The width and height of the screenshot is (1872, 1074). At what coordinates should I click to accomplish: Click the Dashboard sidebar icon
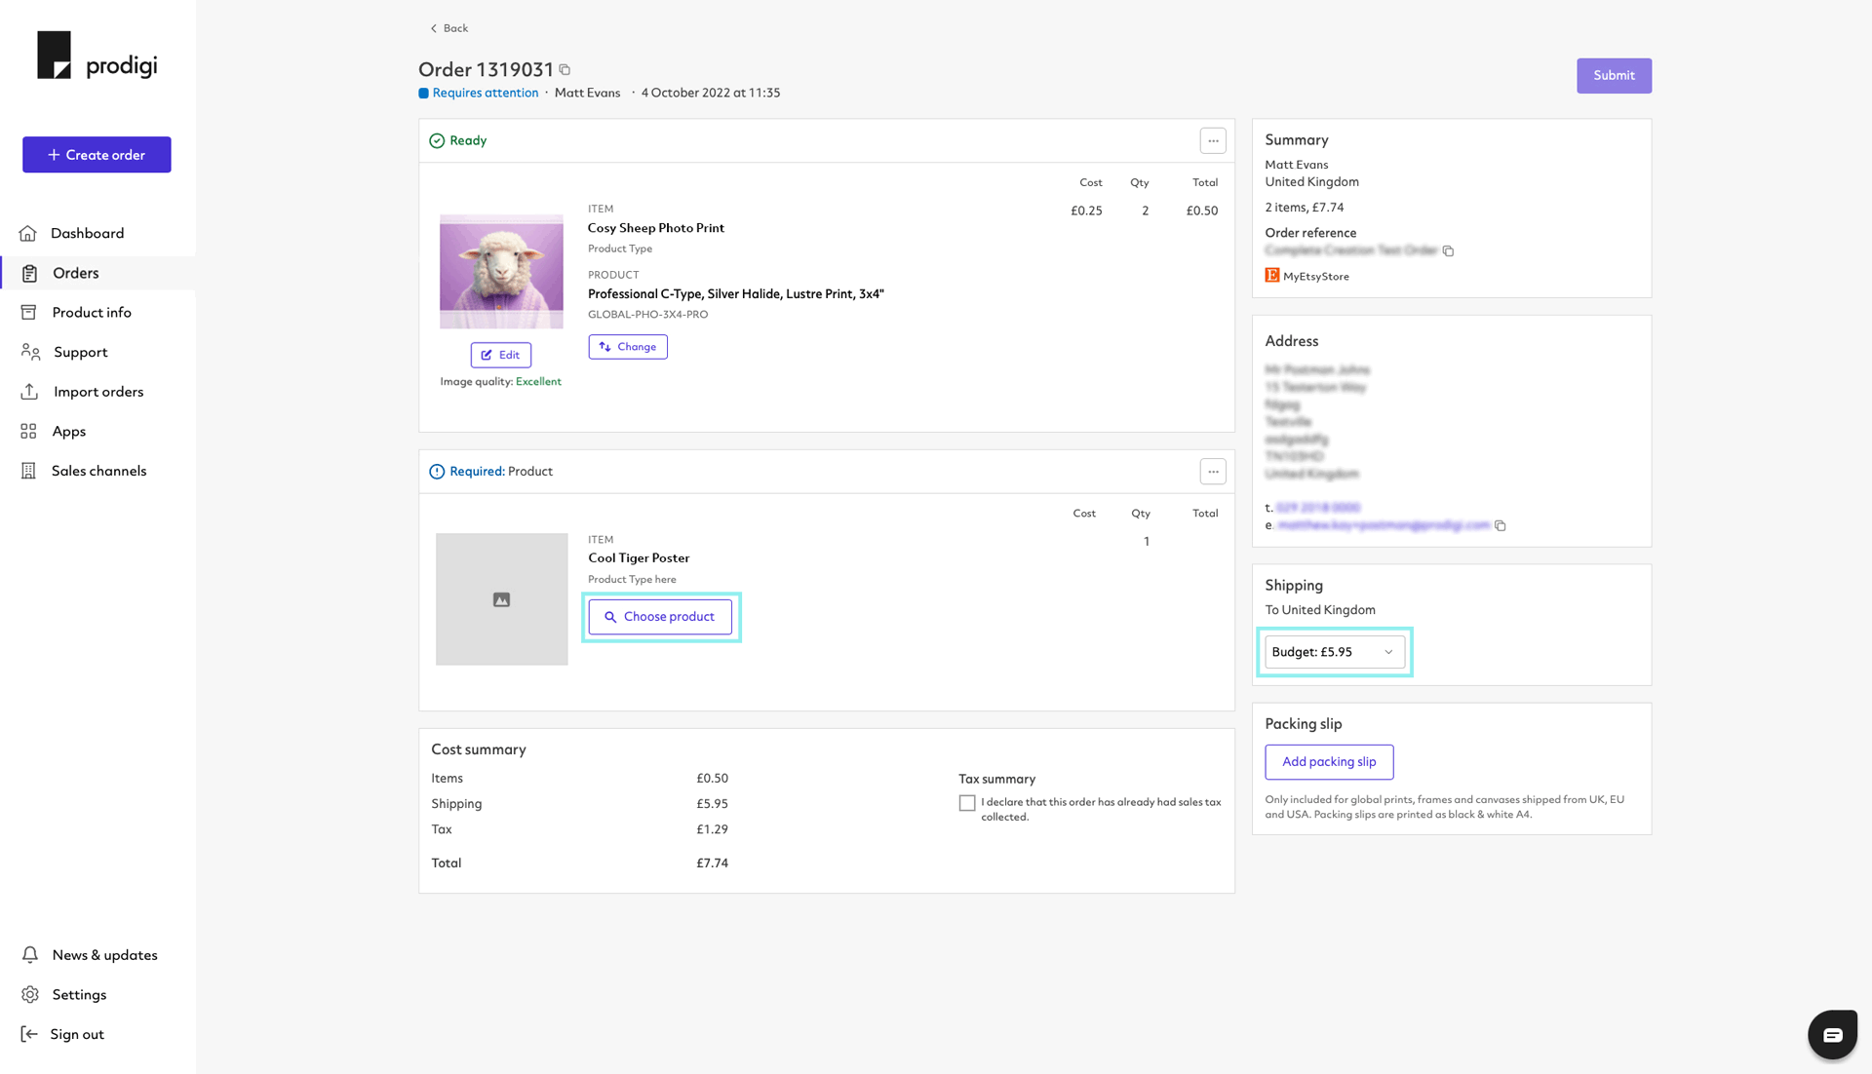pos(28,233)
